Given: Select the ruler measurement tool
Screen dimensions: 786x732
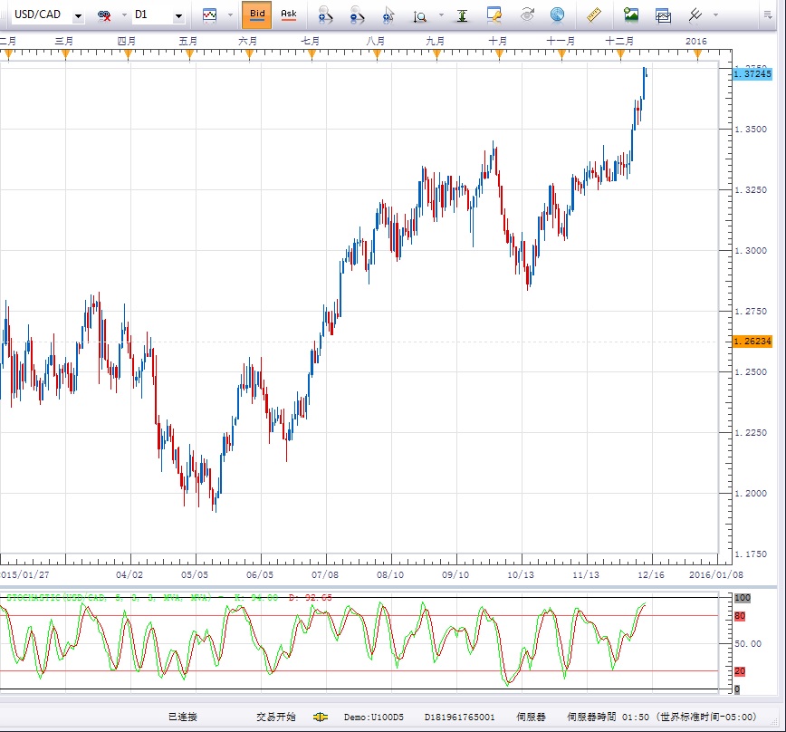Looking at the screenshot, I should coord(594,15).
